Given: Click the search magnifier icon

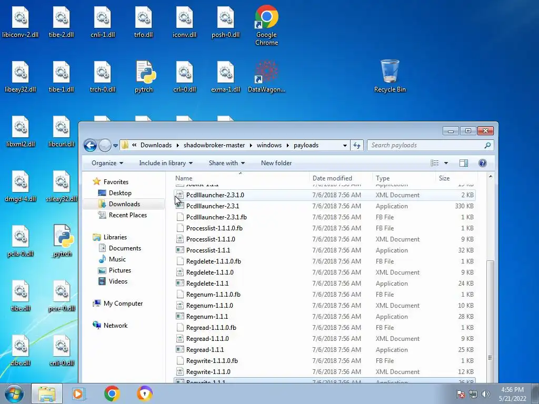Looking at the screenshot, I should (x=487, y=145).
